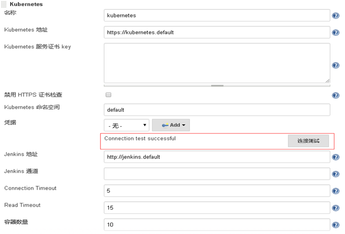Click the 连接测试 button

(x=308, y=141)
